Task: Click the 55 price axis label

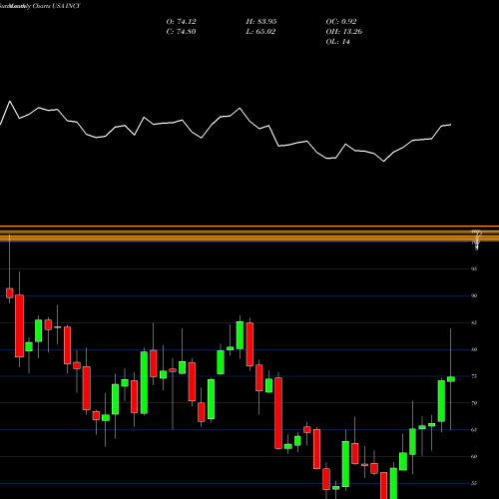Action: click(x=474, y=483)
